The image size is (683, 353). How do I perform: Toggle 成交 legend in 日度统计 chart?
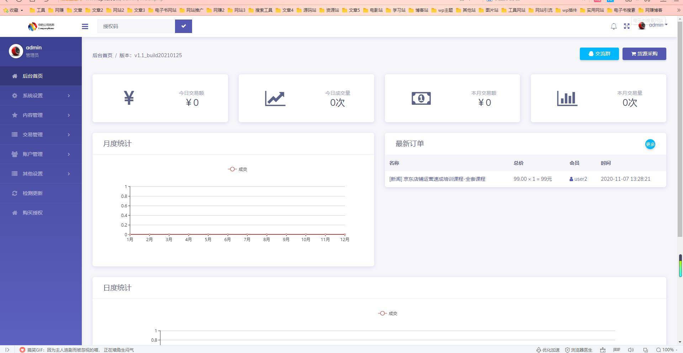click(x=388, y=314)
